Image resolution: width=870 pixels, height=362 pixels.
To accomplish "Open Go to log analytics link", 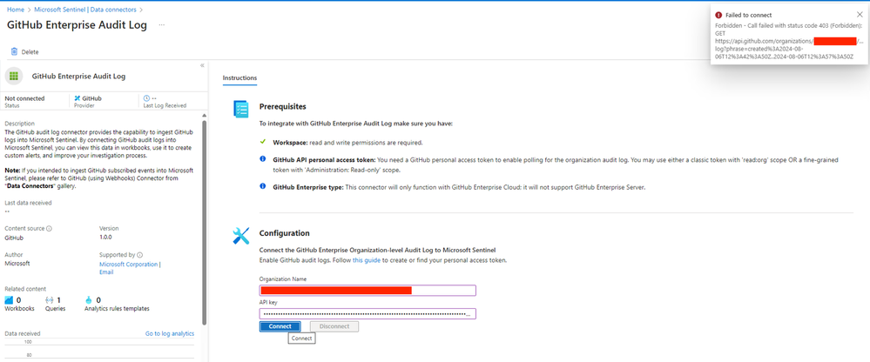I will [170, 334].
